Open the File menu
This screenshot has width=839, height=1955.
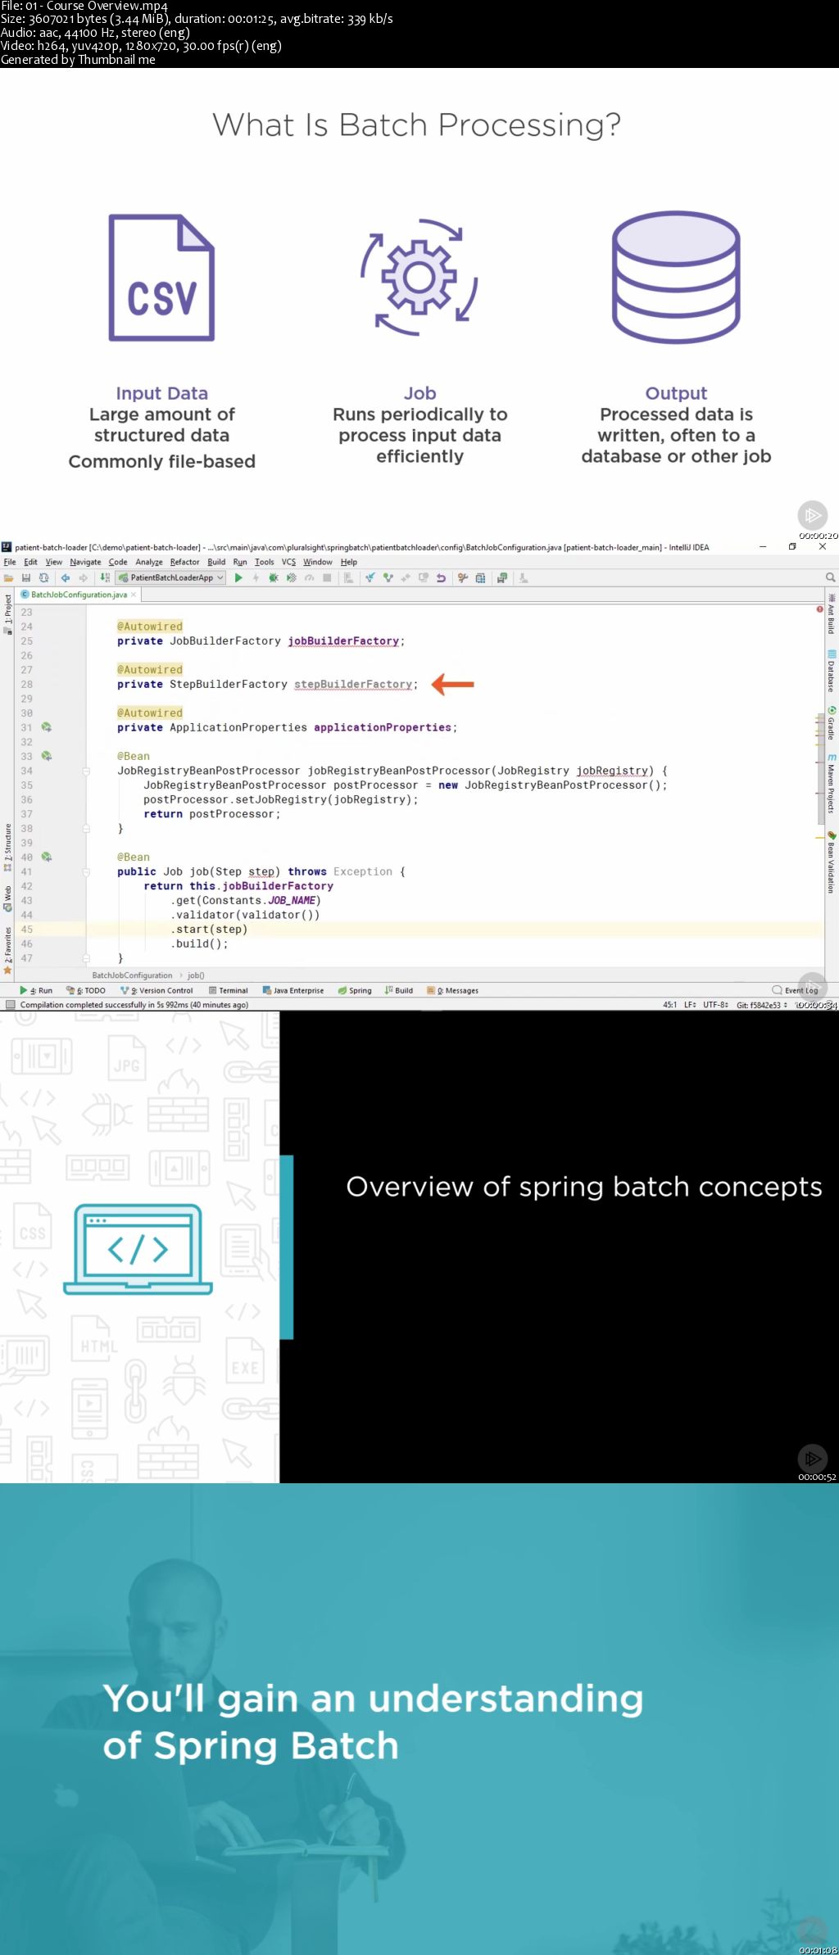point(10,562)
